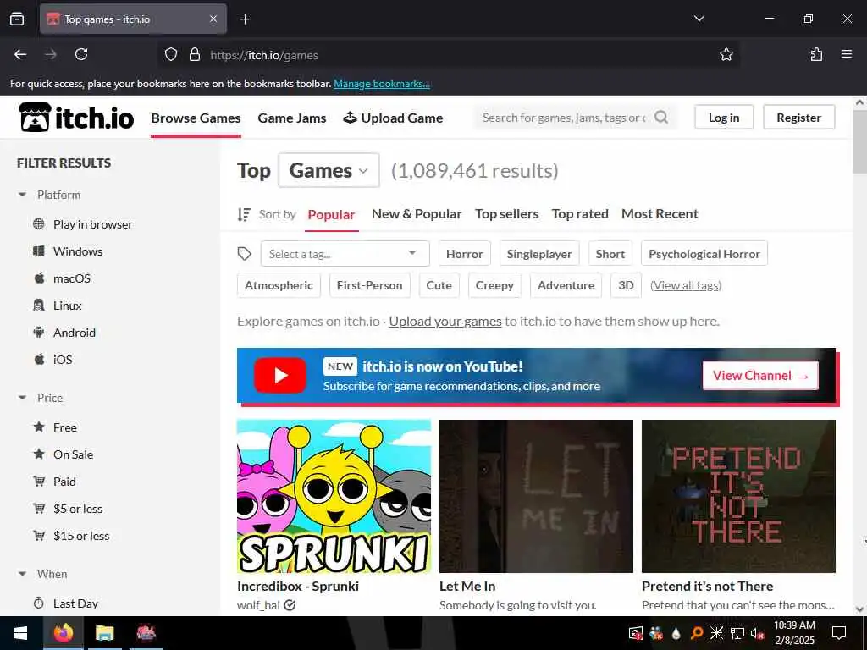This screenshot has width=867, height=650.
Task: Collapse the Platform filter section
Action: click(22, 195)
